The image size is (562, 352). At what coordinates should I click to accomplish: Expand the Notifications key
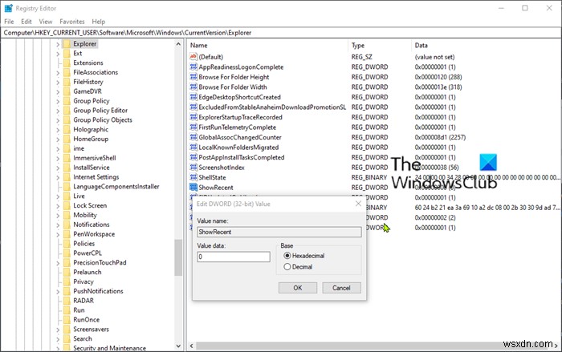pyautogui.click(x=58, y=225)
